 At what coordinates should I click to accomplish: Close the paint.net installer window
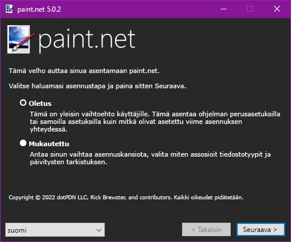277,9
